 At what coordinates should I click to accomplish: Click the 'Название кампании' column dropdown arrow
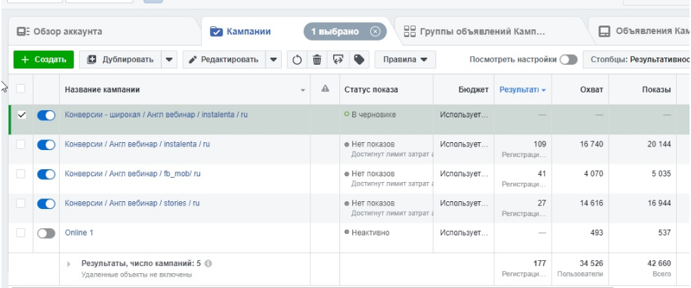[x=302, y=90]
